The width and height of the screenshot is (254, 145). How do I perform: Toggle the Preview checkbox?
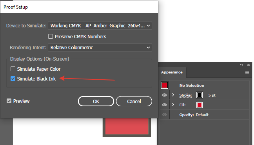point(9,101)
